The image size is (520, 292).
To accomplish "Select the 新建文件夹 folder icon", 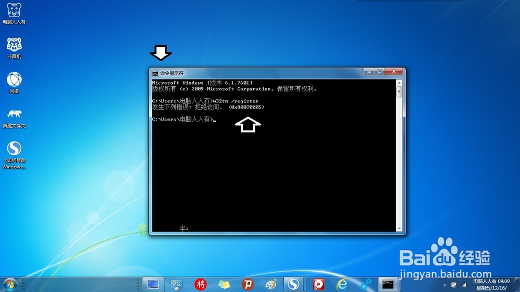I will [x=14, y=118].
